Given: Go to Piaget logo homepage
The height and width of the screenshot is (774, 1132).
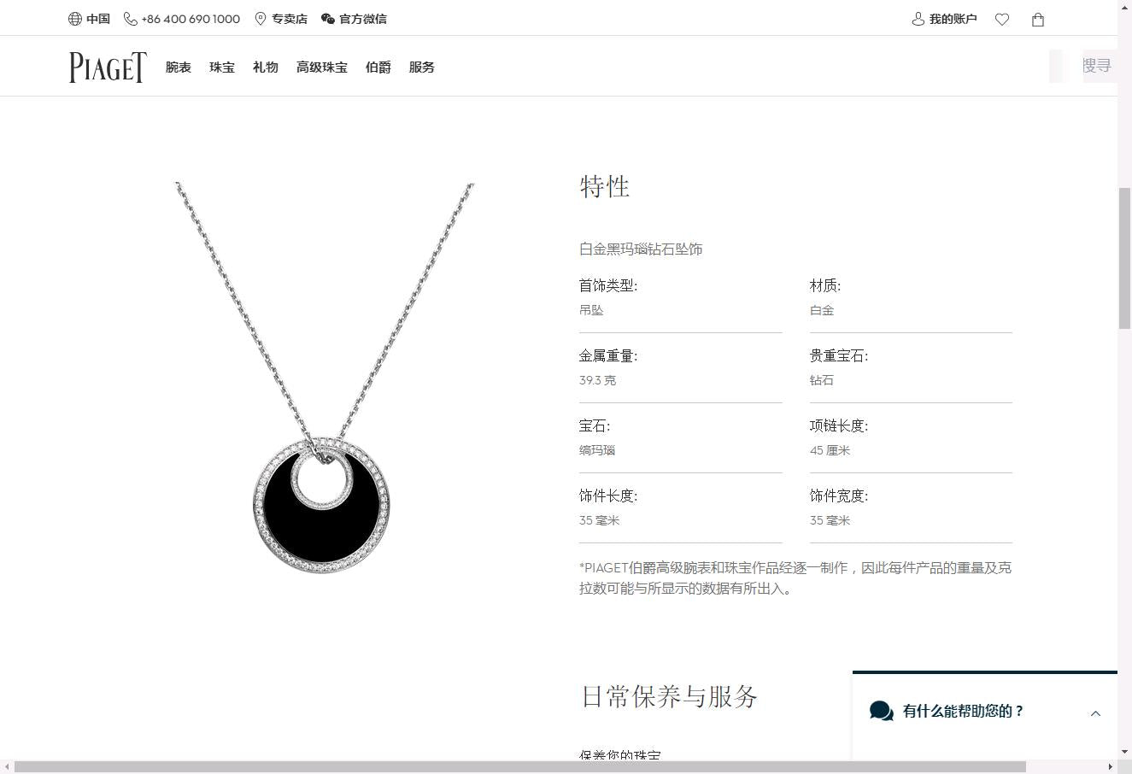Looking at the screenshot, I should (108, 67).
